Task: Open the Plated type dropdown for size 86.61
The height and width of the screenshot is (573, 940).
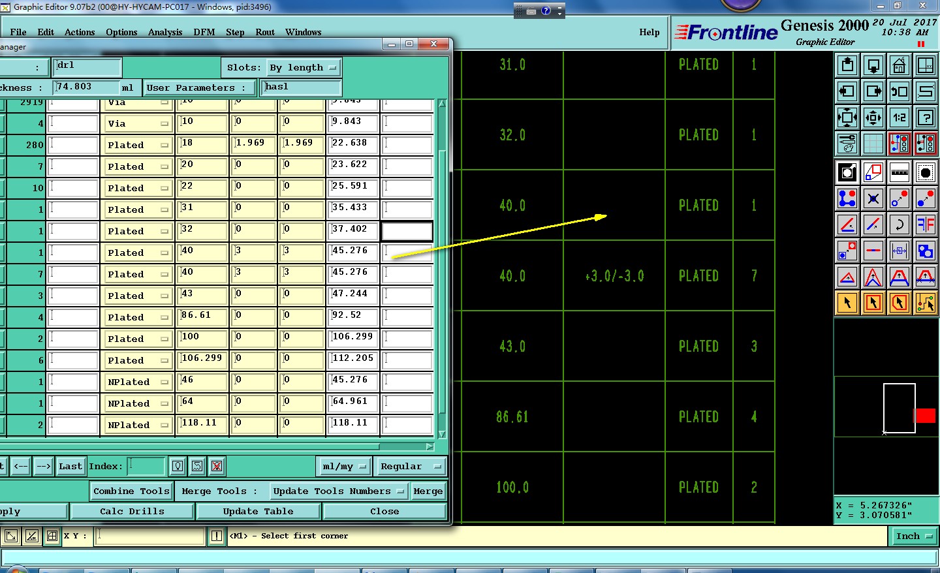Action: coord(137,317)
